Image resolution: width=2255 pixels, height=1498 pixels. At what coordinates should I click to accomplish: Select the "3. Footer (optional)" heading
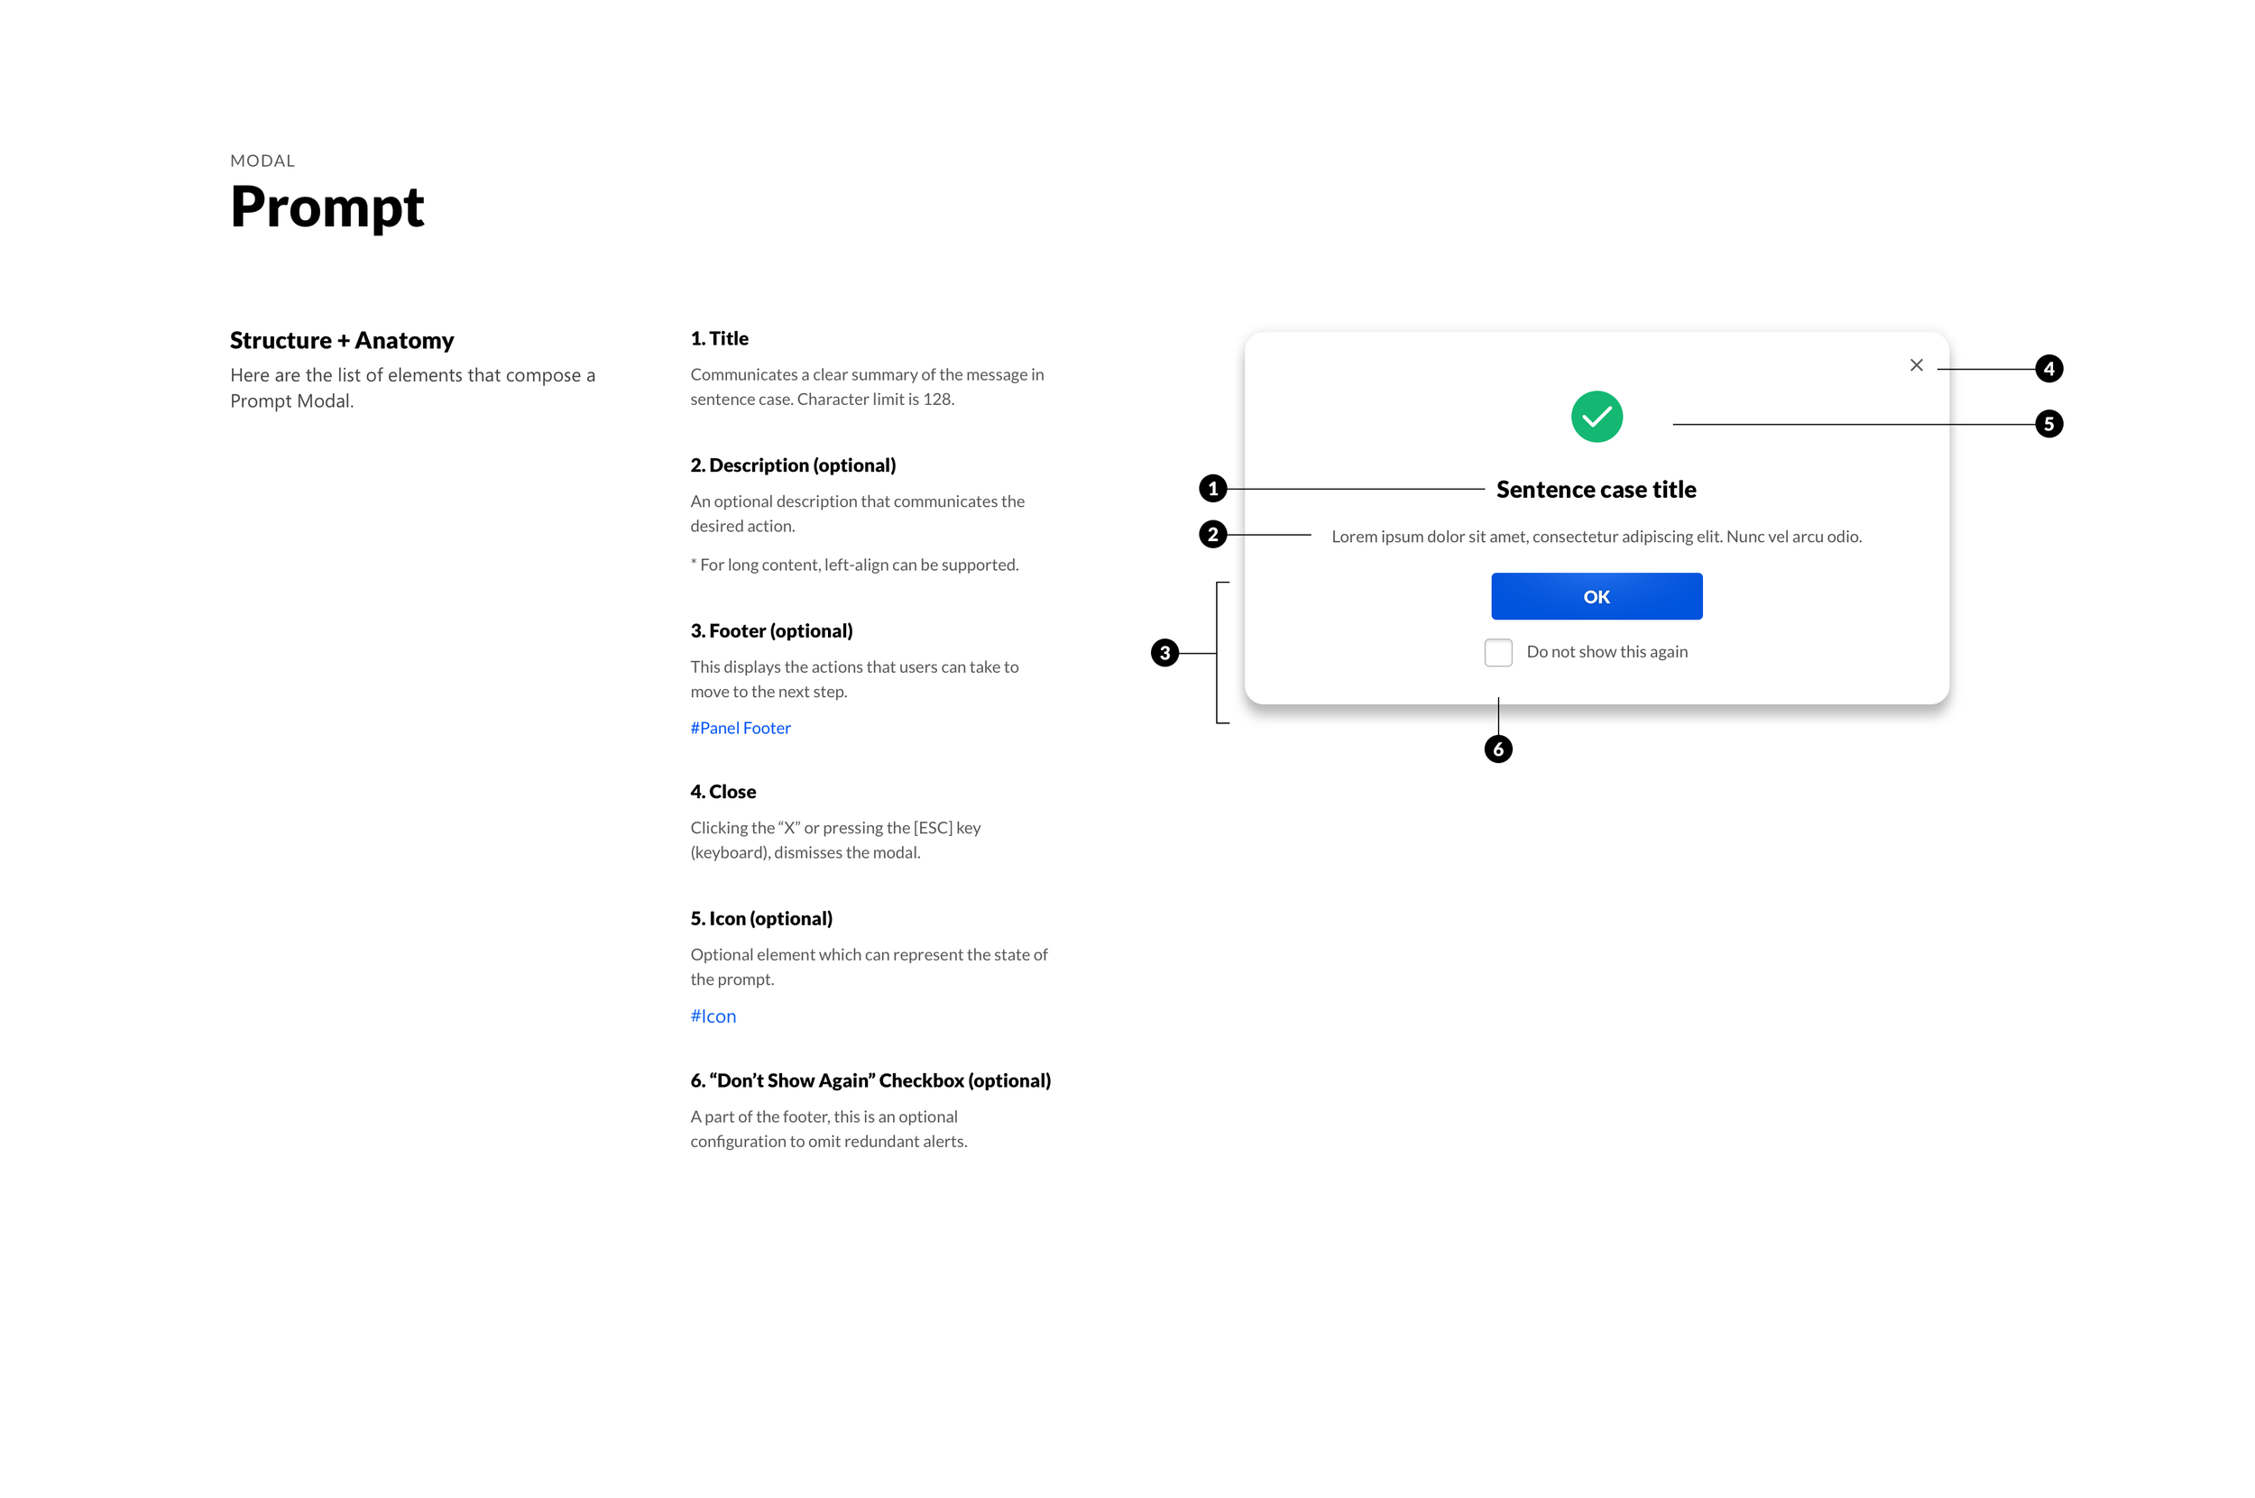pos(771,631)
